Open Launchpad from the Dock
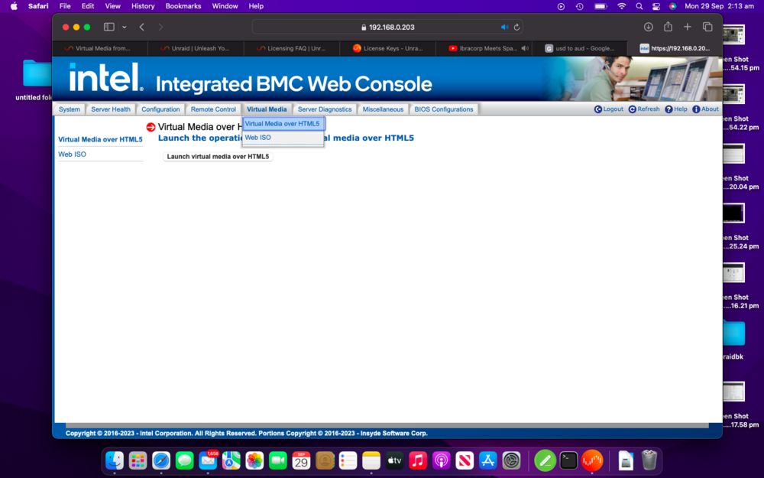The height and width of the screenshot is (478, 764). coord(138,460)
